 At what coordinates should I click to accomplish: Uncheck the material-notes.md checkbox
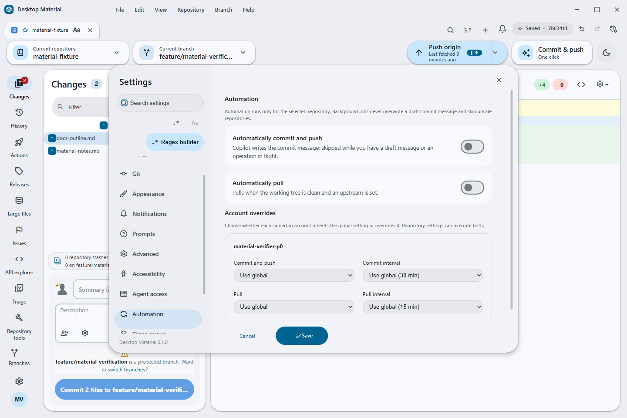click(x=52, y=151)
